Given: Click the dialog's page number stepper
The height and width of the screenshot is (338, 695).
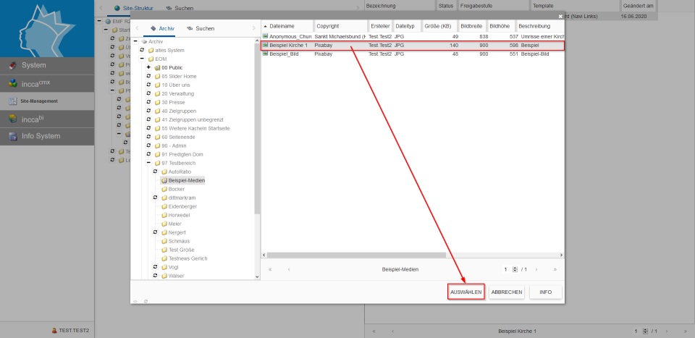Looking at the screenshot, I should tap(515, 269).
